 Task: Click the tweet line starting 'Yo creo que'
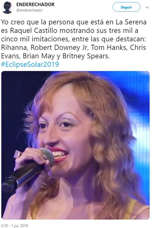pos(74,22)
